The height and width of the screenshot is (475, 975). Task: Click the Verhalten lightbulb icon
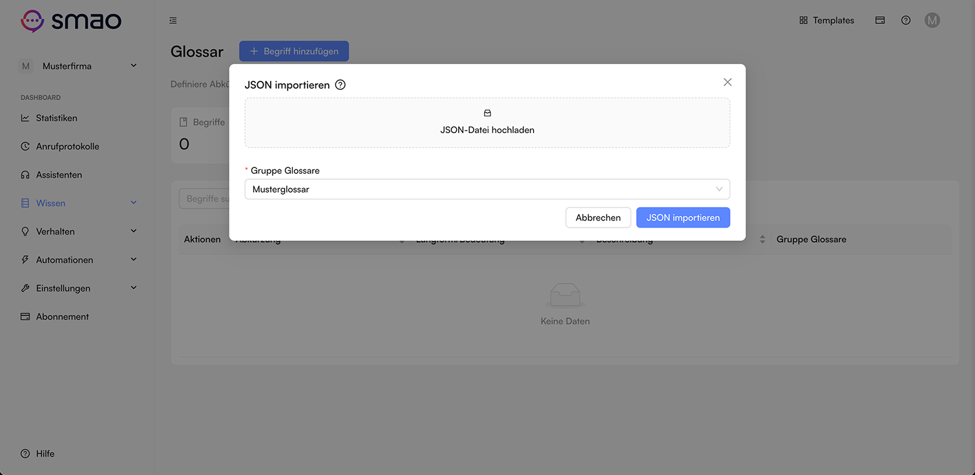[x=25, y=232]
